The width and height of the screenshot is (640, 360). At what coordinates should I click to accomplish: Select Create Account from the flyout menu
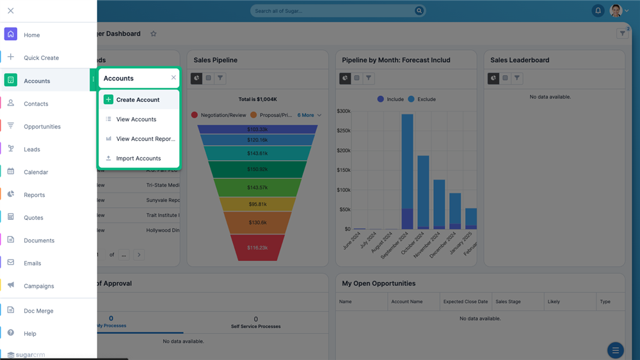138,100
